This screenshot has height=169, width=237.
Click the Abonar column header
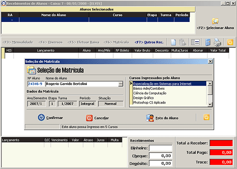(x=198, y=50)
